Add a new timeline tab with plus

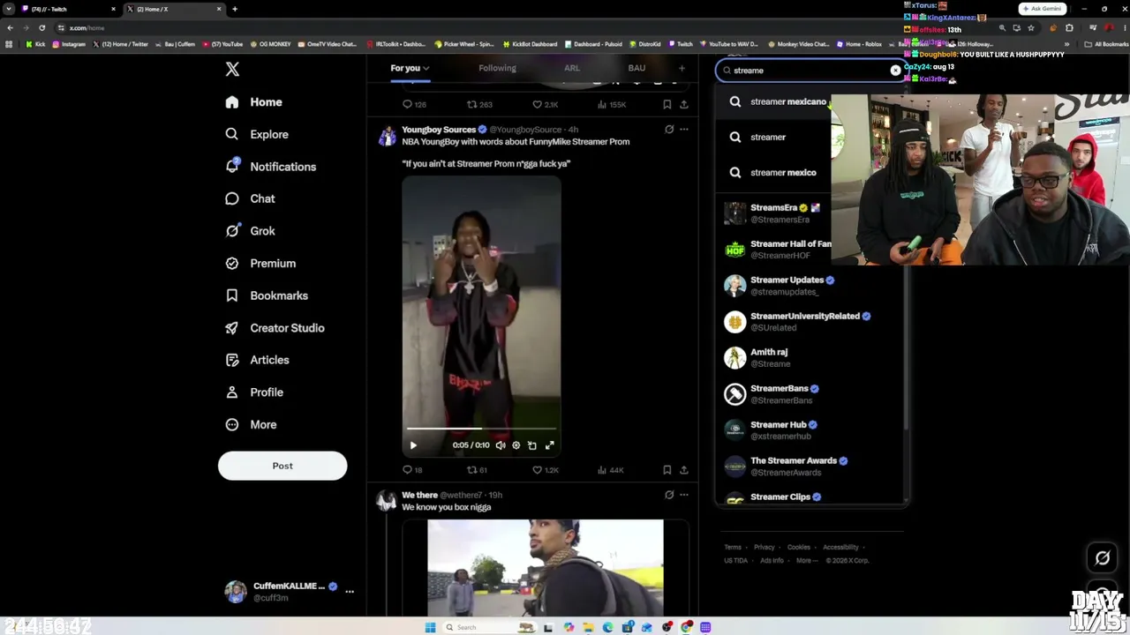tap(682, 68)
